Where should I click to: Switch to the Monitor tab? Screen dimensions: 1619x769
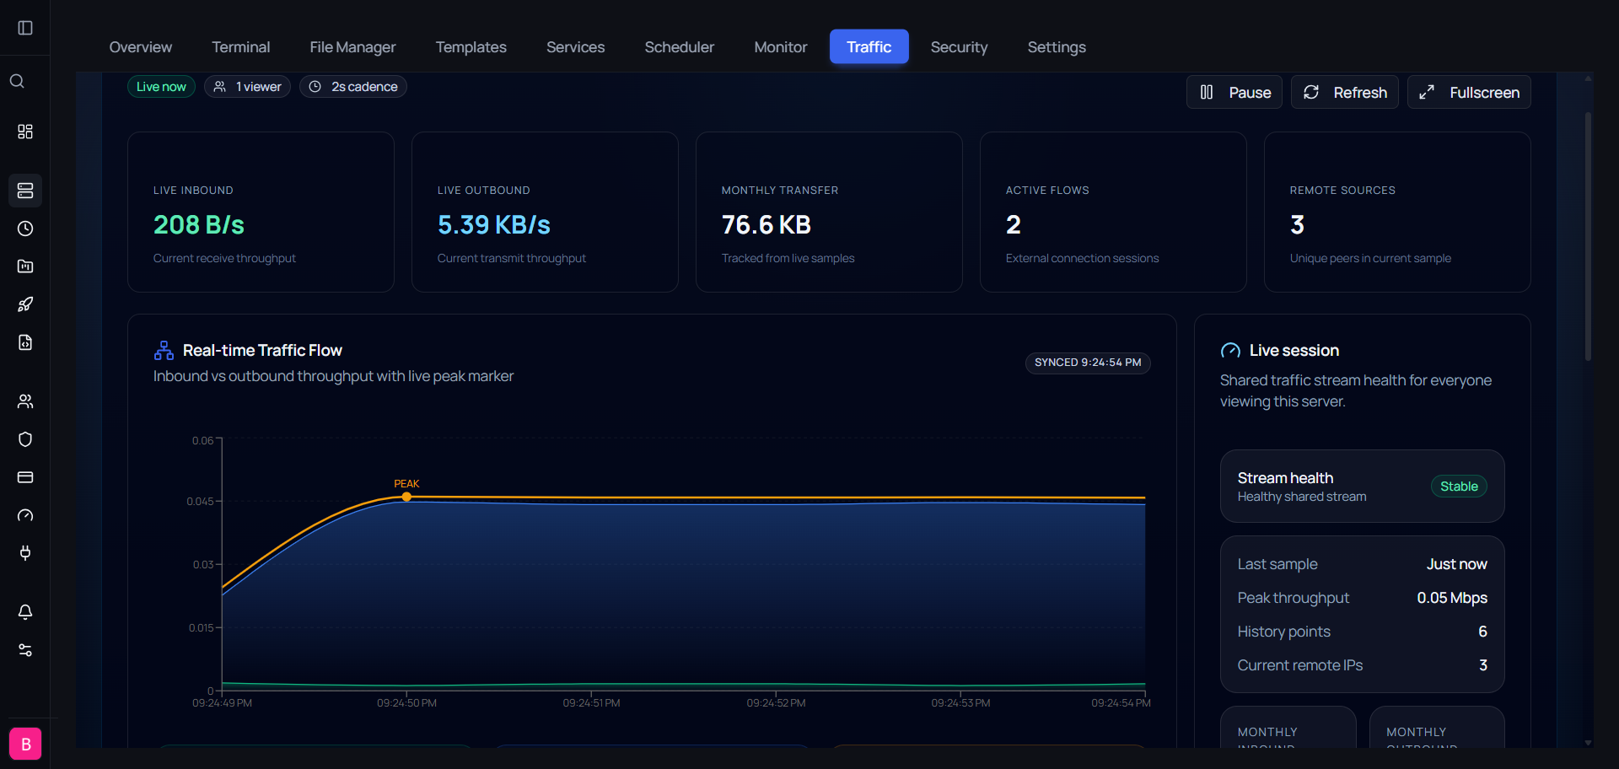point(780,47)
